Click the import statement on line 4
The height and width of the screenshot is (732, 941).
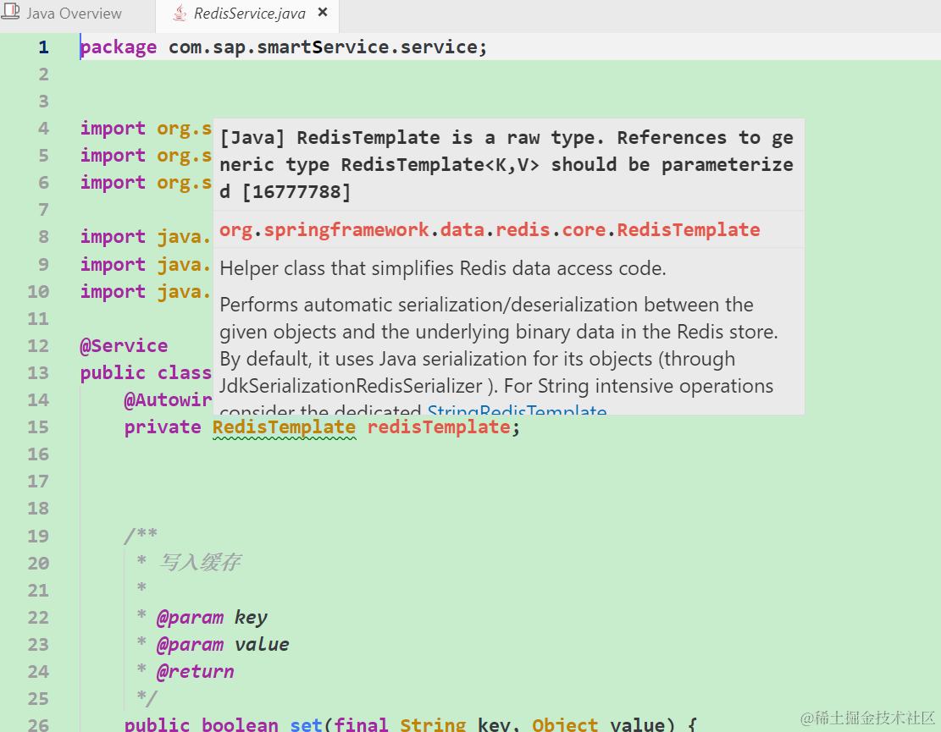(x=146, y=129)
